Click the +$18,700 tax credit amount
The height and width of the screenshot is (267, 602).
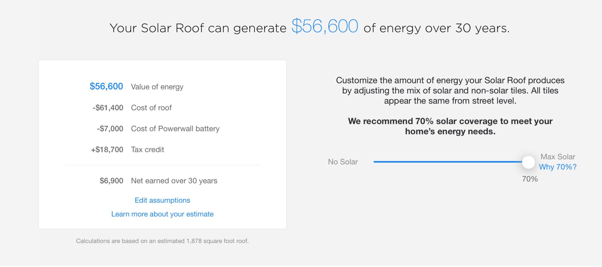[107, 149]
